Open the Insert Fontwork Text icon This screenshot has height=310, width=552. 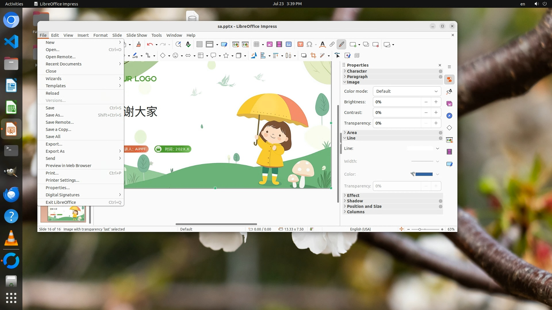(322, 44)
